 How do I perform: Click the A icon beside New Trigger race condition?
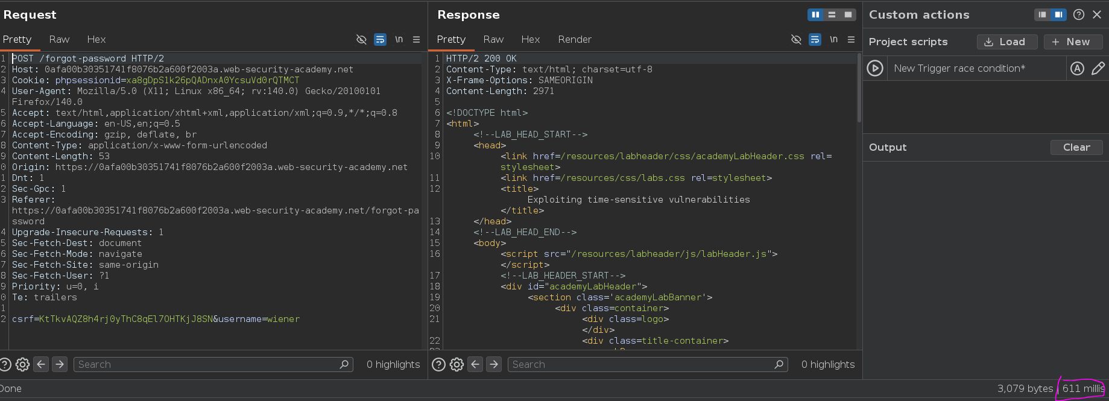click(1077, 68)
